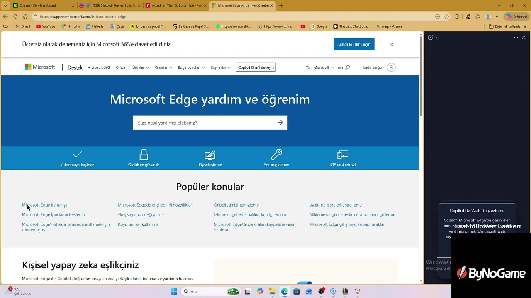The image size is (531, 298).
Task: Open Copilot 'Sohbet et' button
Action: pyautogui.click(x=516, y=17)
